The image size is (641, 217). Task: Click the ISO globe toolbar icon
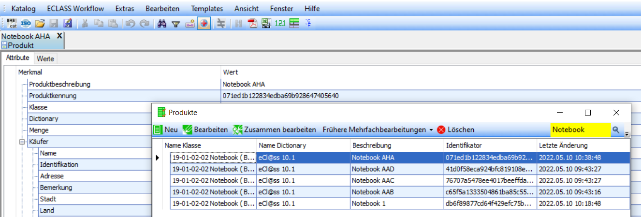(26, 23)
